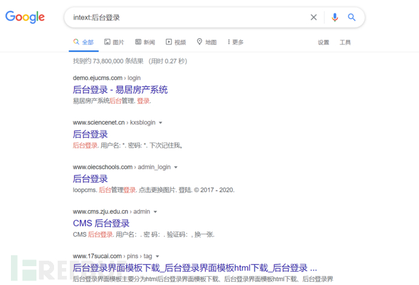Click the URL demo.ejucms.com › login
This screenshot has height=285, width=419.
pos(107,78)
